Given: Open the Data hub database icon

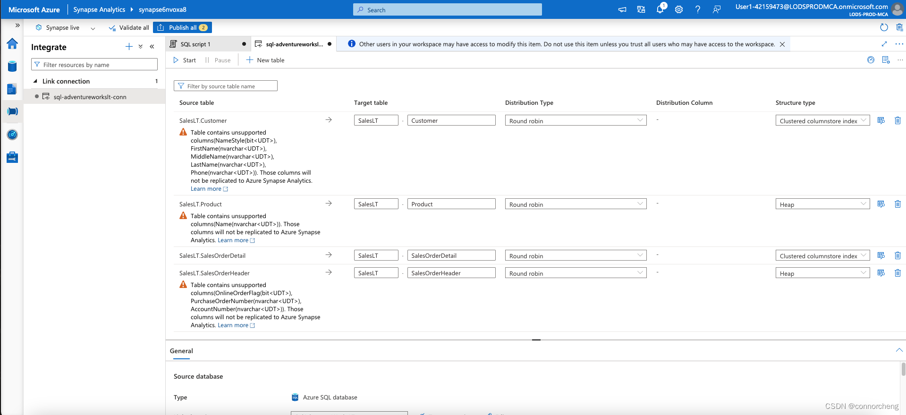Looking at the screenshot, I should (12, 66).
